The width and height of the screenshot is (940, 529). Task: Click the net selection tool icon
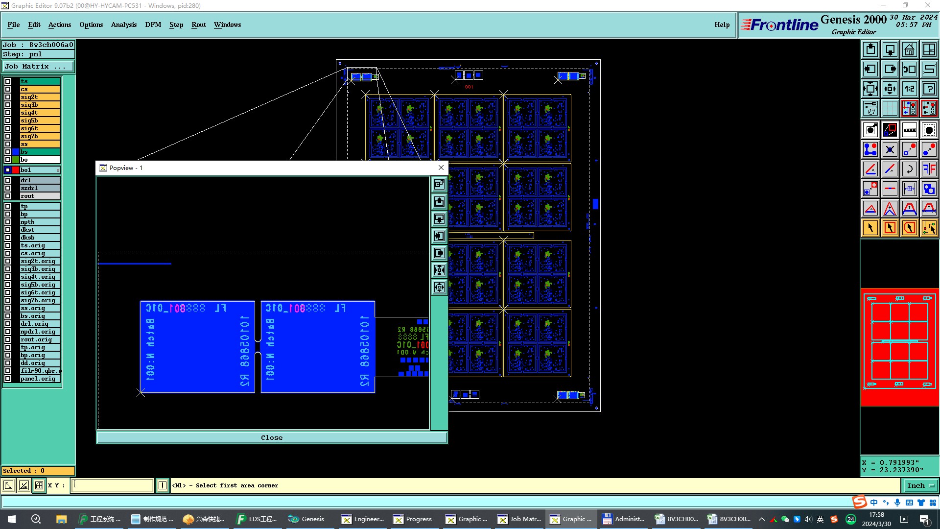point(929,228)
